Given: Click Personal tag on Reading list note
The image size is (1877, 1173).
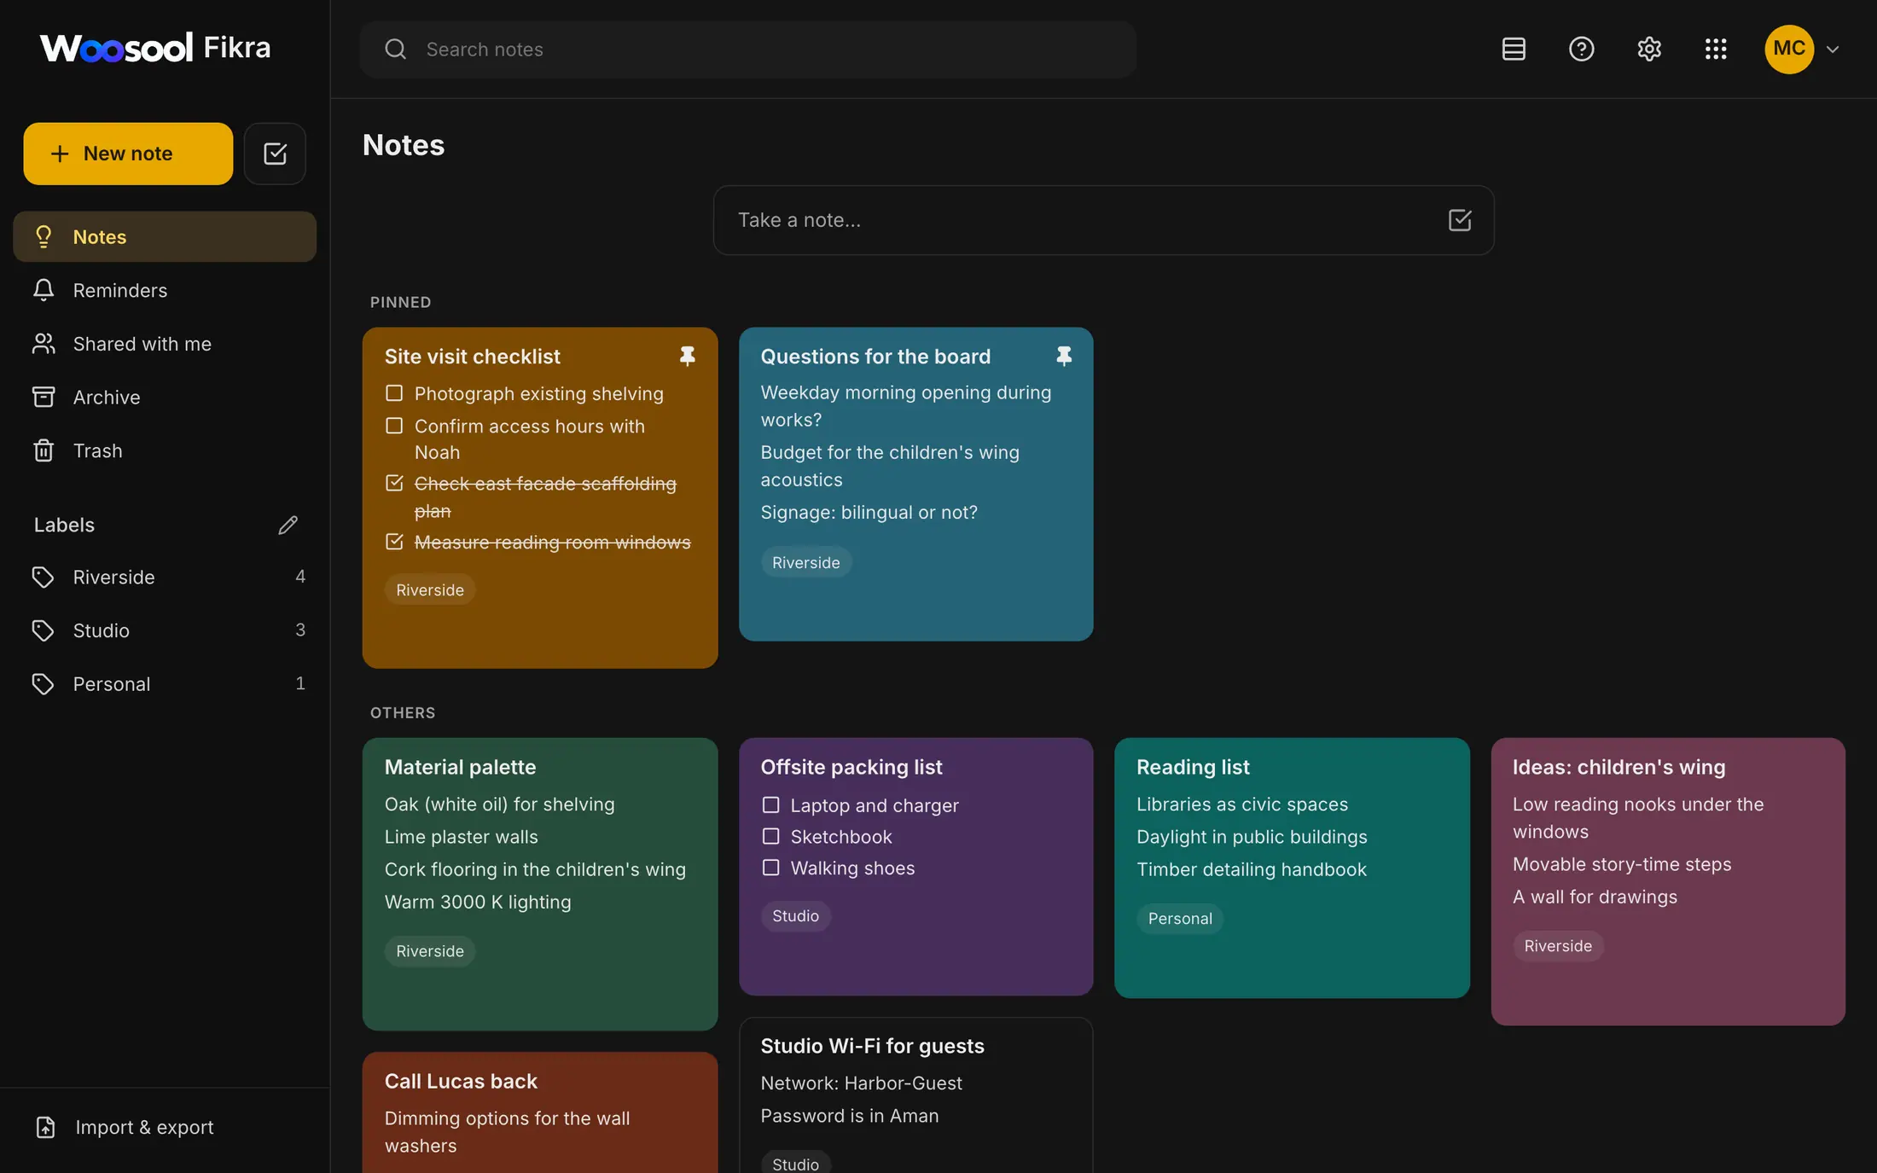Looking at the screenshot, I should (x=1180, y=918).
